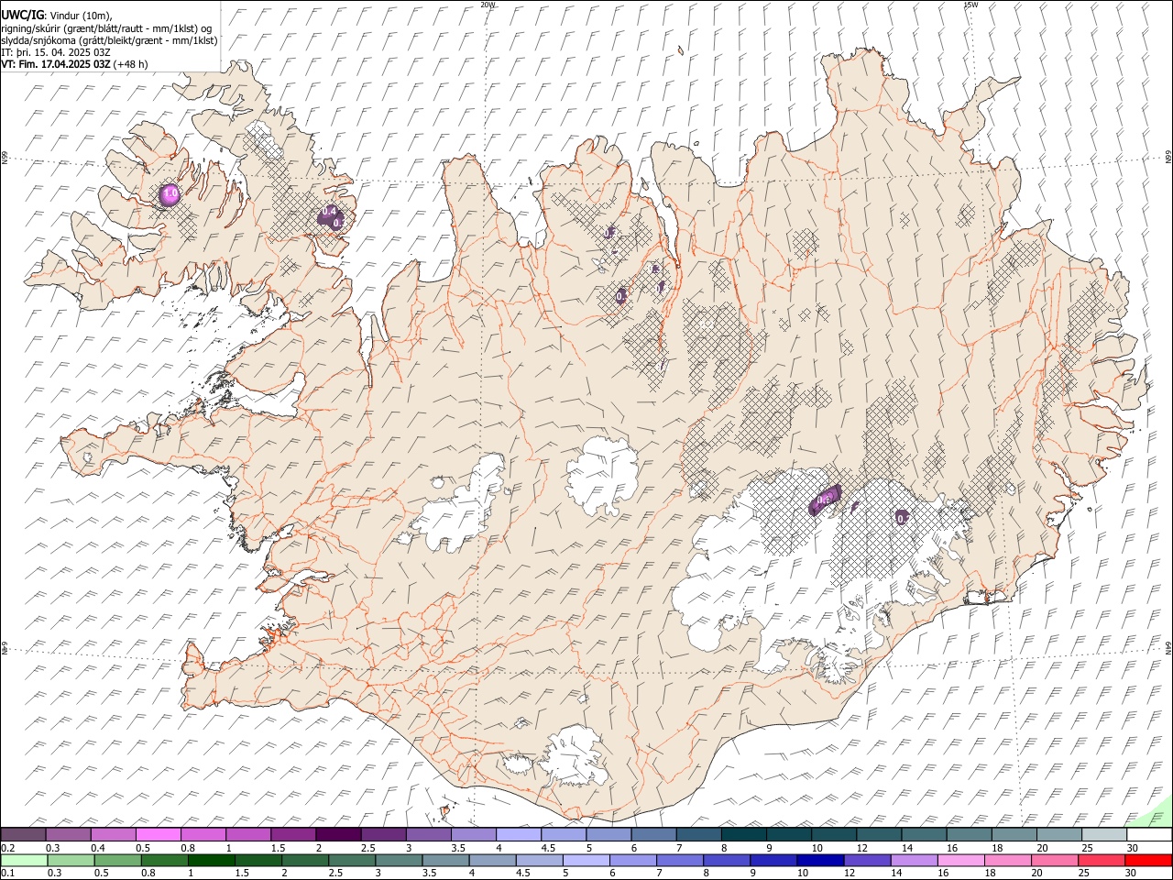Click the dark purple 2 swatch in upper legend row
The width and height of the screenshot is (1173, 880).
(x=338, y=834)
